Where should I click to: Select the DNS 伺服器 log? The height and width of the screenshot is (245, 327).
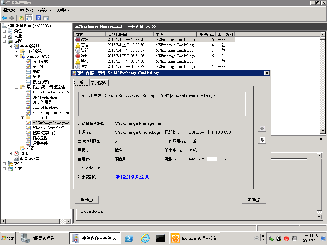(x=42, y=102)
